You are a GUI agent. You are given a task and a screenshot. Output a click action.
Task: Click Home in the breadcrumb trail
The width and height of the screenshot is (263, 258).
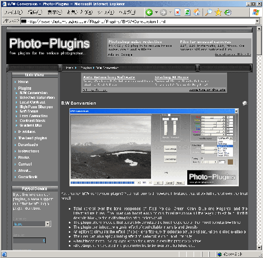69,68
